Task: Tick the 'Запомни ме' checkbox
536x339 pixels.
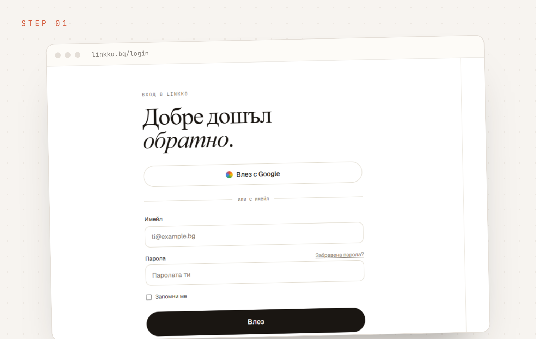Action: [x=149, y=297]
